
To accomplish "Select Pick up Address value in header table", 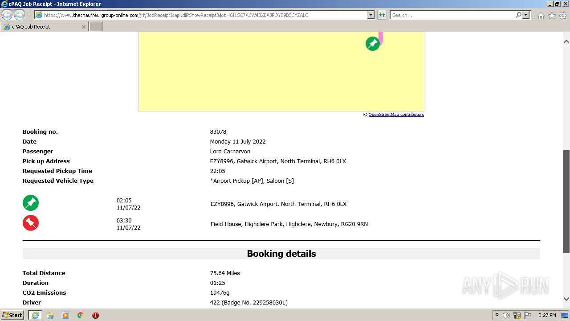I will (x=278, y=161).
